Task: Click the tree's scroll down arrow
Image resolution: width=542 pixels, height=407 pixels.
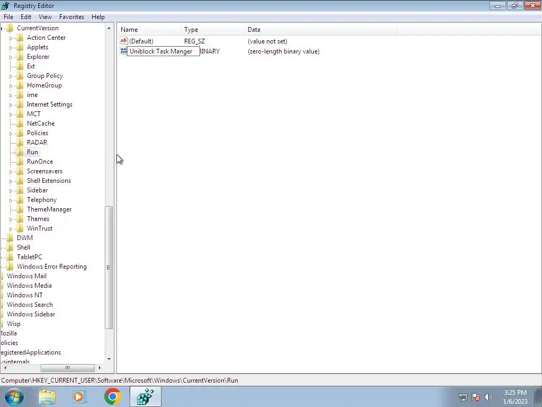Action: click(x=109, y=359)
